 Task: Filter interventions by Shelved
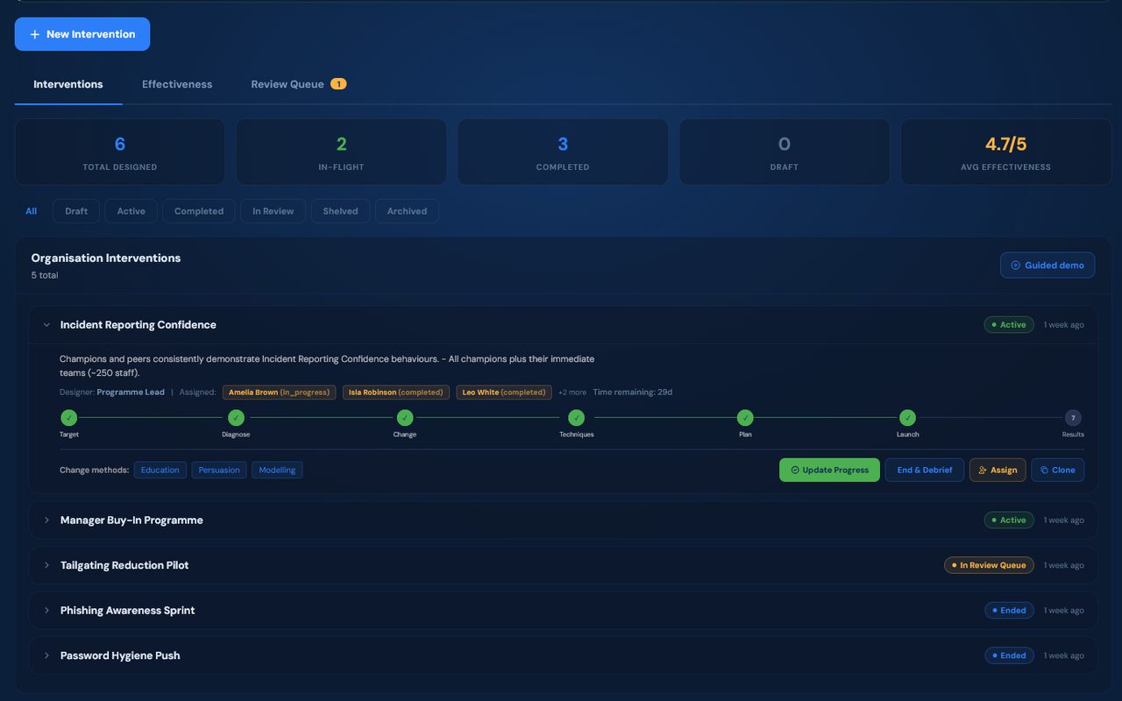click(x=340, y=211)
